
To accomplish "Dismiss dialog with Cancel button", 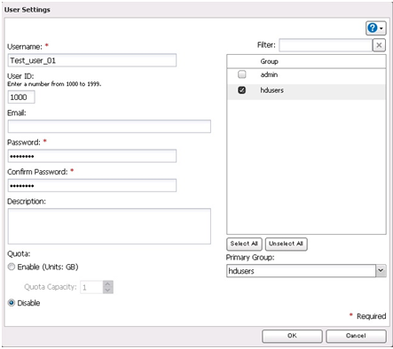I will pos(356,336).
